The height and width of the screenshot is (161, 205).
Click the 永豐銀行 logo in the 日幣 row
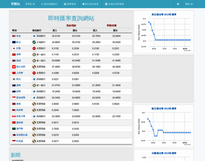(34, 48)
